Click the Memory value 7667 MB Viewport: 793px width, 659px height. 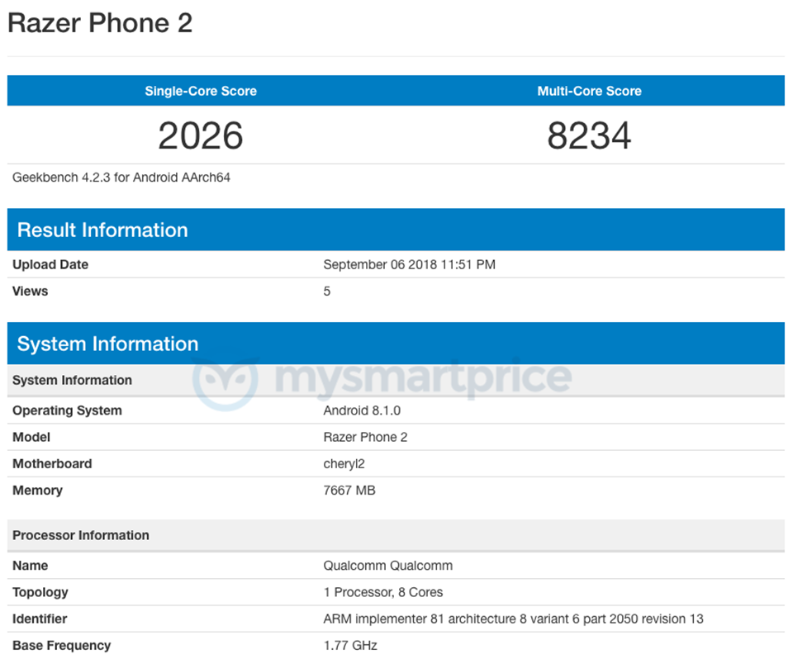349,490
